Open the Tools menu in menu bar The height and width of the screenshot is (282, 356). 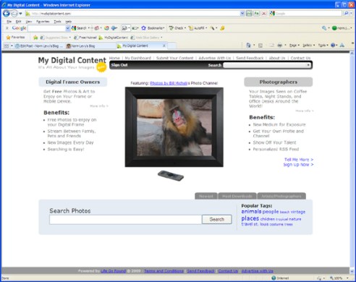(57, 22)
